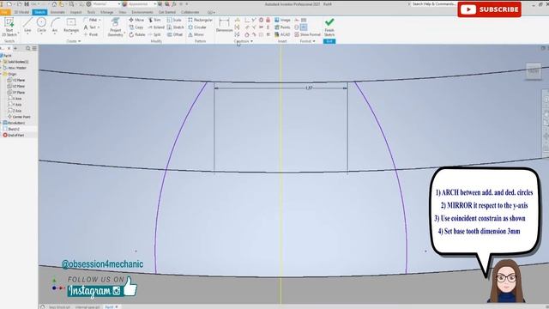The image size is (549, 309).
Task: Click the browser search magnifier icon
Action: (28, 48)
